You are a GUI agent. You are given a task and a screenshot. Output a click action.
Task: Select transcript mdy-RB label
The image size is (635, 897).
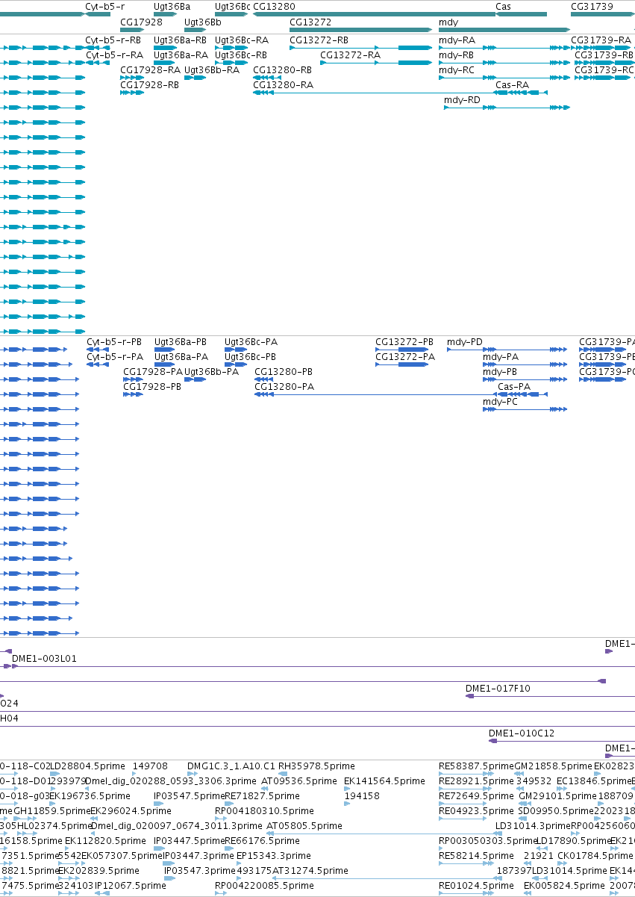pos(457,55)
